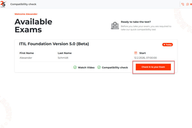Click the calendar icon next to Start
The height and width of the screenshot is (128, 192).
click(136, 53)
